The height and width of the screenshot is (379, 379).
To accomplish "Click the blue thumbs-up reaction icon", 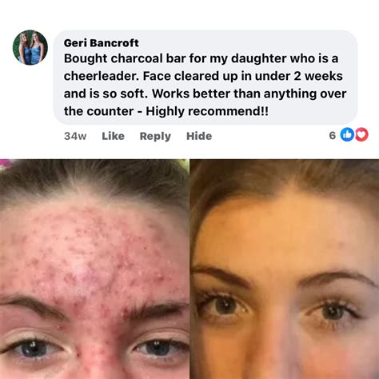I will pos(347,134).
